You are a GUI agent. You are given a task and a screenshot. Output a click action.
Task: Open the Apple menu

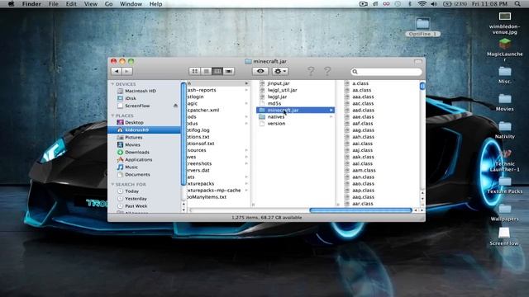[11, 3]
